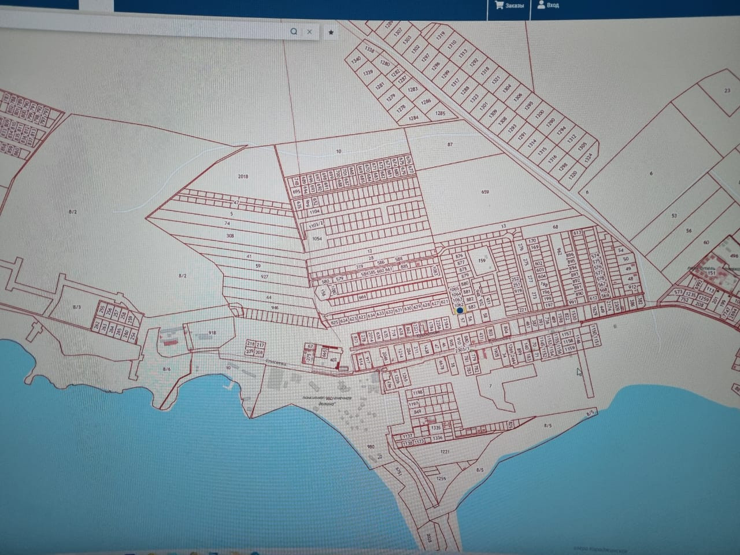740x555 pixels.
Task: Select parcel 876 on the map
Action: 460,256
